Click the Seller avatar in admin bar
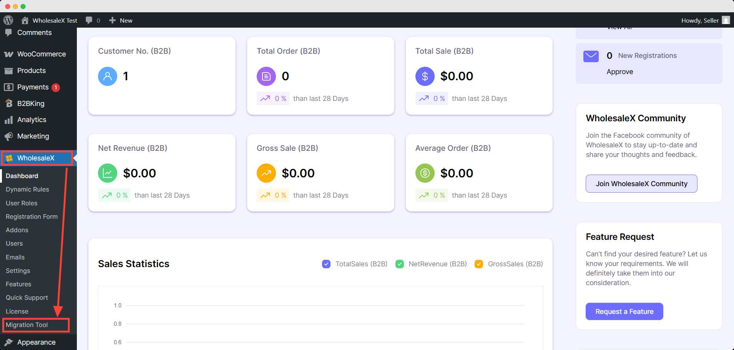The height and width of the screenshot is (350, 734). (726, 20)
